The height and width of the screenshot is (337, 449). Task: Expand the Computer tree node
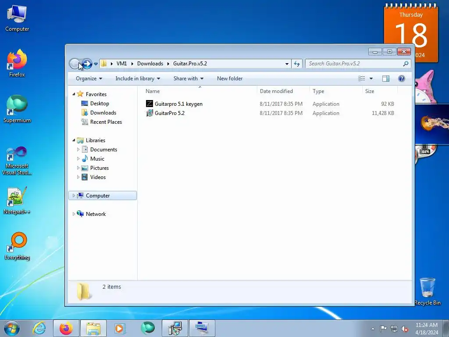(74, 195)
